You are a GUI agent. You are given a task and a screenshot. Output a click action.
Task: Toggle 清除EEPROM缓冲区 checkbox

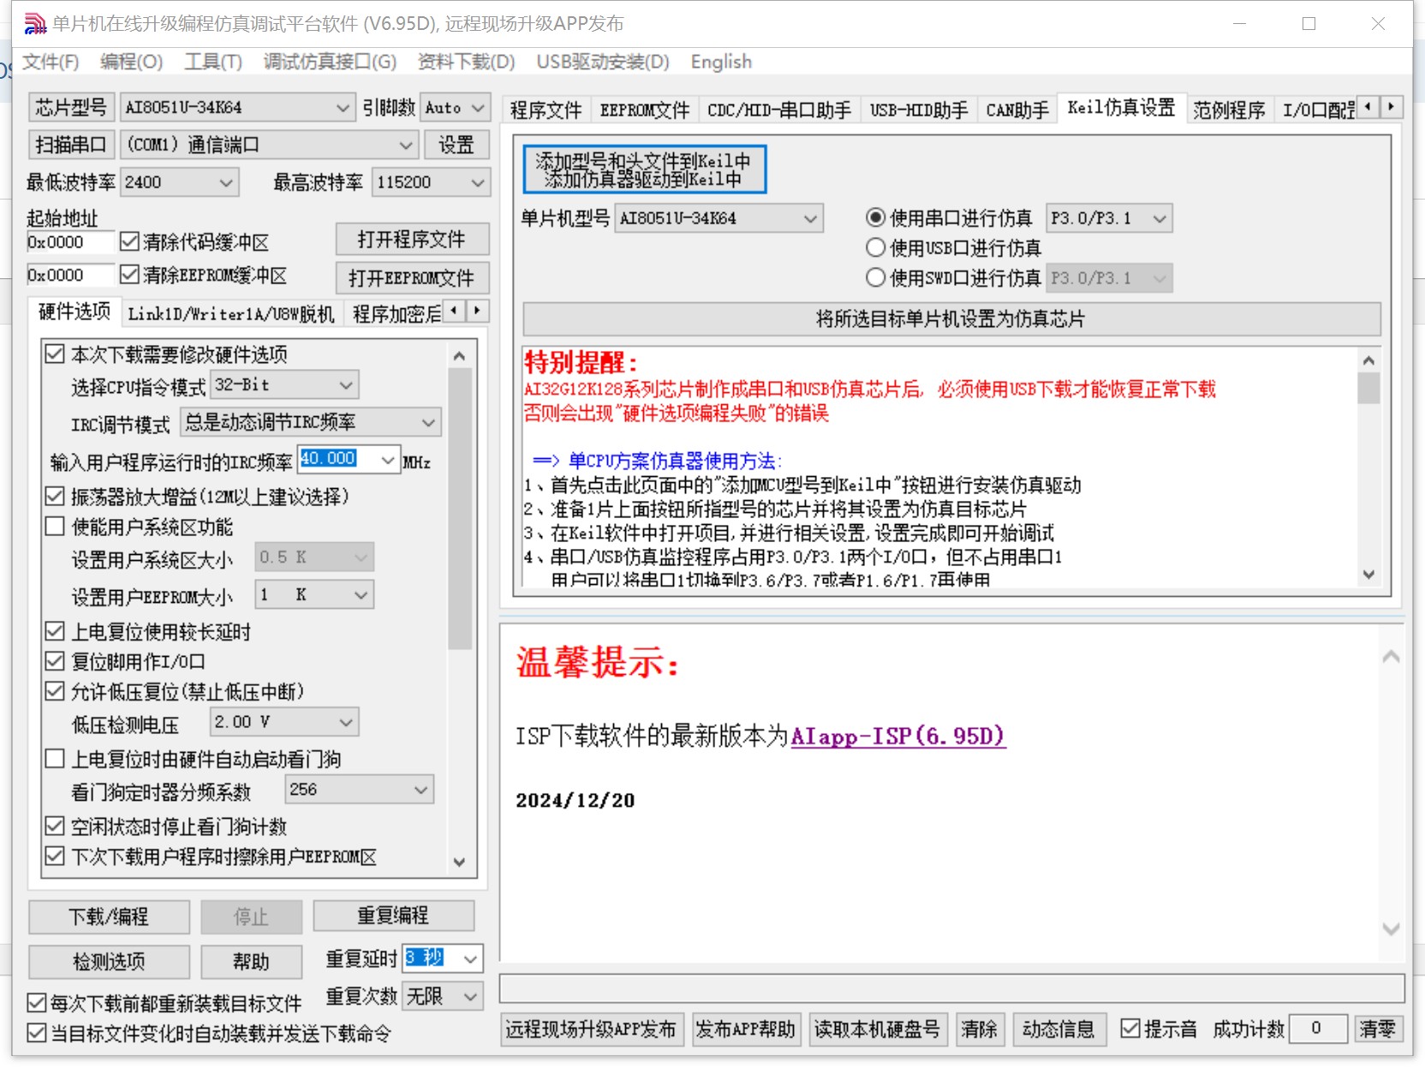(130, 274)
